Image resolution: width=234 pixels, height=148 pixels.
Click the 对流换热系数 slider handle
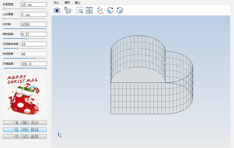[x=18, y=48]
